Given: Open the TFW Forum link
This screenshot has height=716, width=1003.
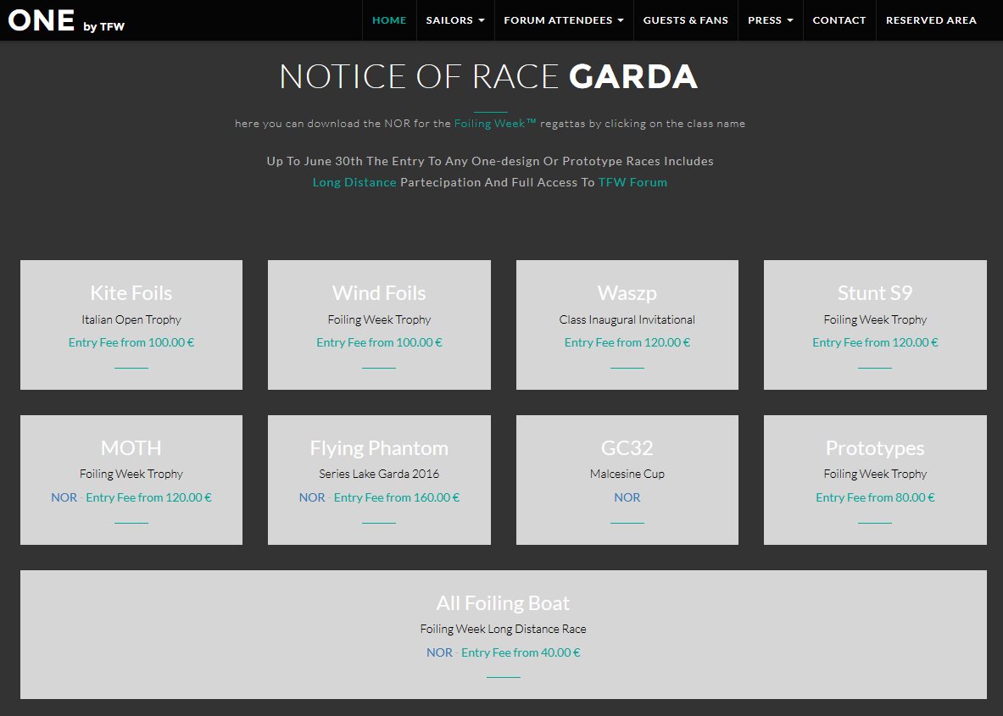Looking at the screenshot, I should (x=632, y=182).
